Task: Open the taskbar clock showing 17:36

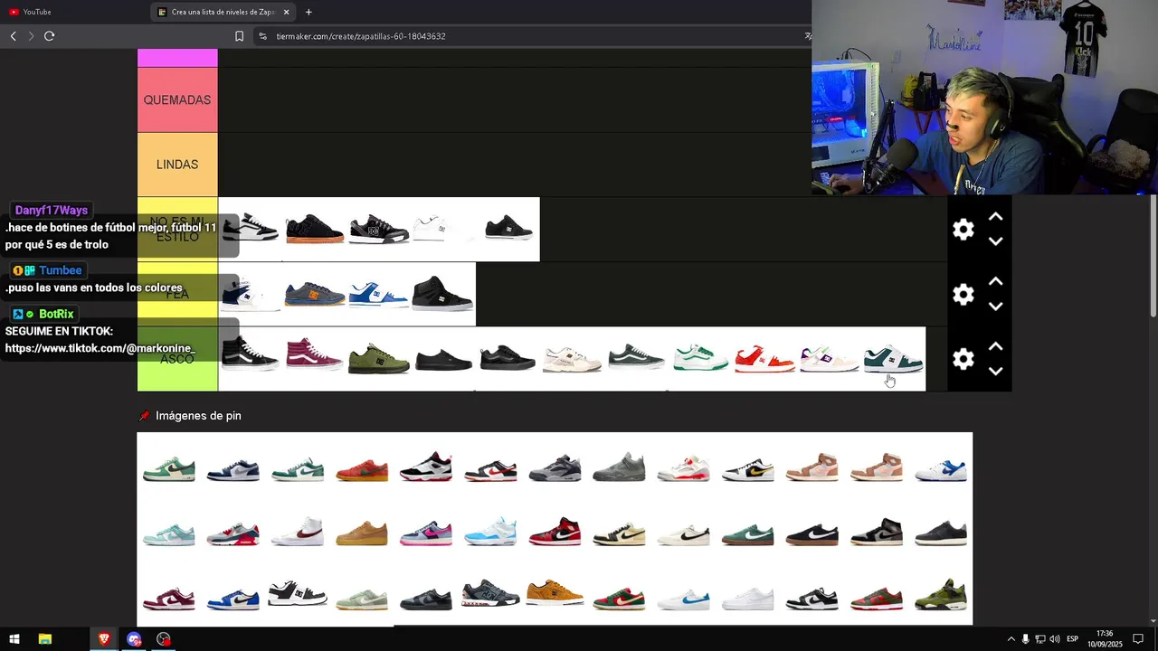Action: (x=1105, y=639)
